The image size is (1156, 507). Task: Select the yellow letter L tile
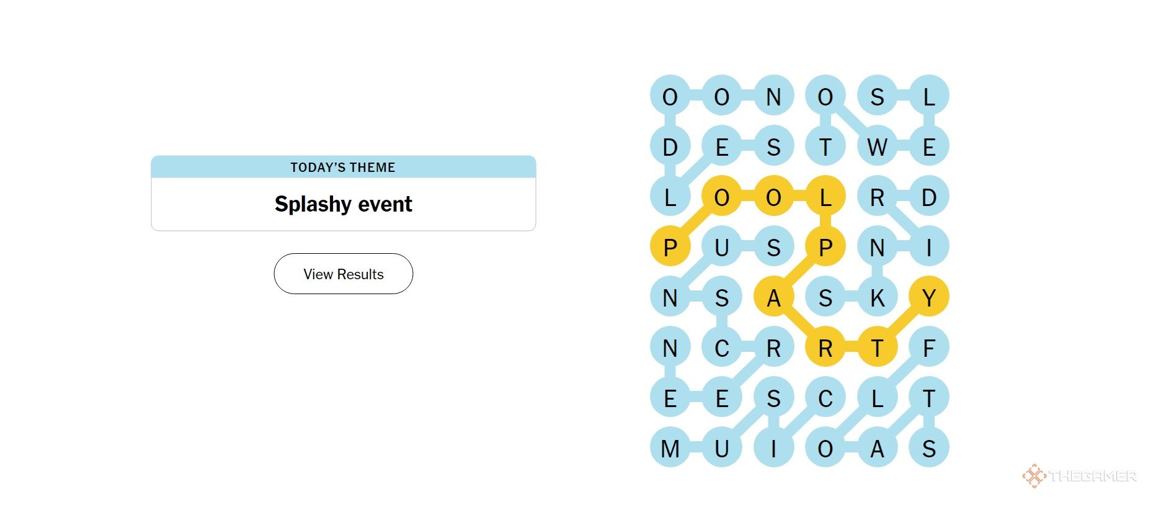click(825, 197)
